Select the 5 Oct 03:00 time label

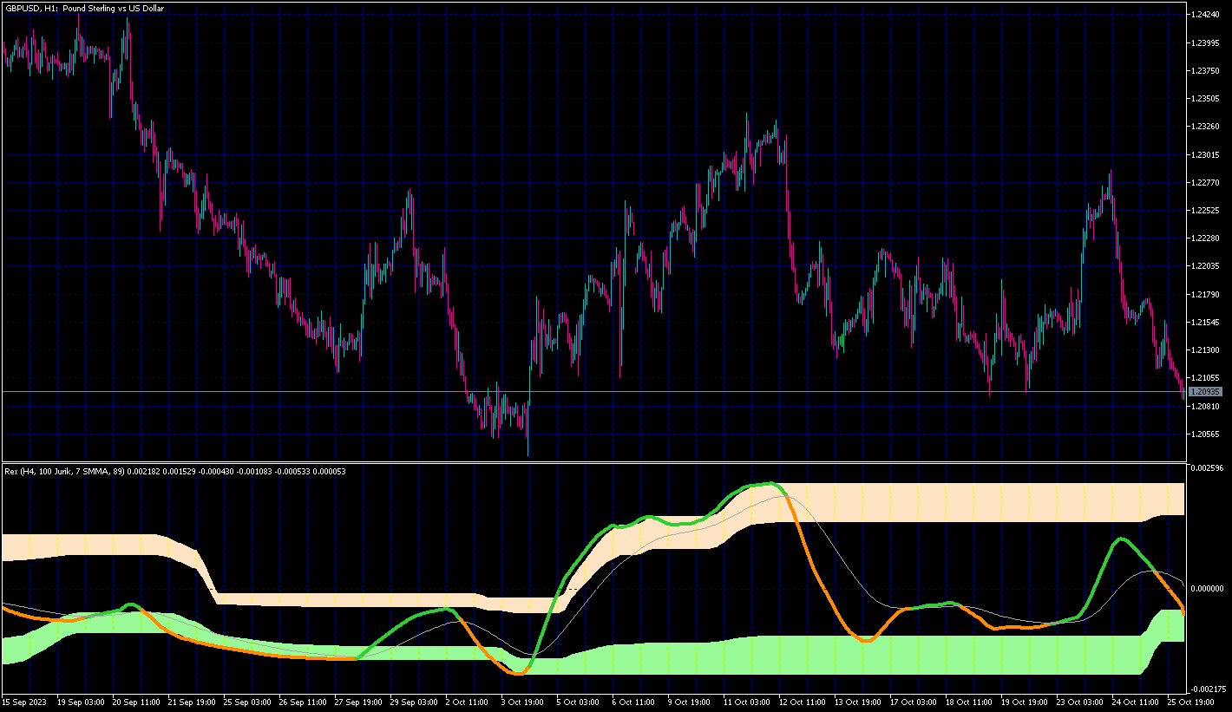(x=579, y=702)
